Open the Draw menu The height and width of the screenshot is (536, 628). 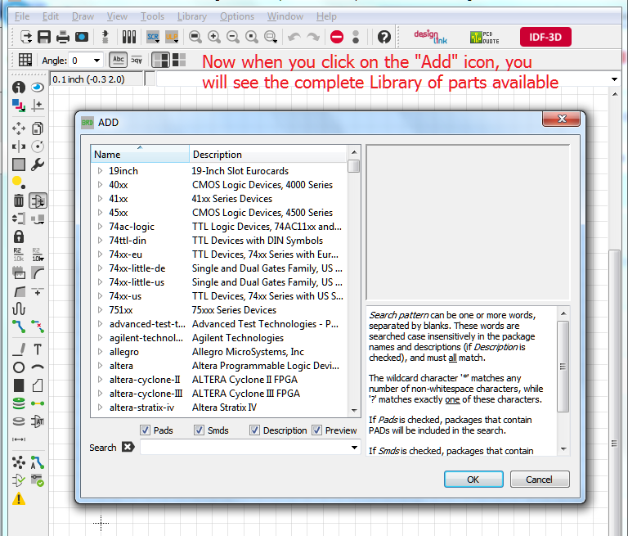coord(83,16)
